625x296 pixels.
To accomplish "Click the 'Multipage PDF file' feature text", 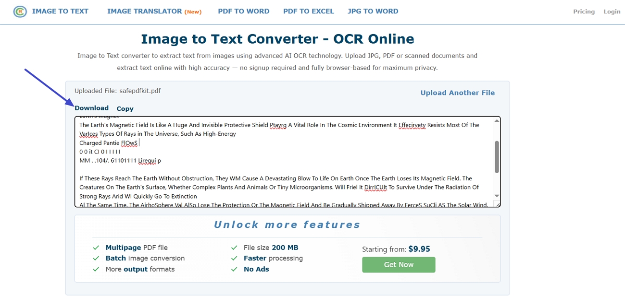I will point(137,248).
